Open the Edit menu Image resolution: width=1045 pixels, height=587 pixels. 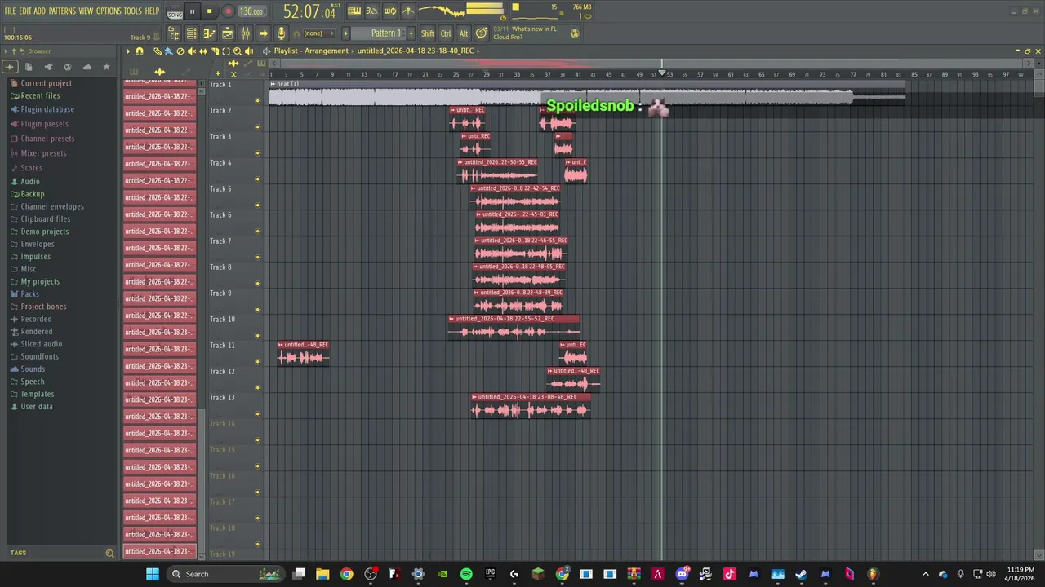(x=24, y=11)
